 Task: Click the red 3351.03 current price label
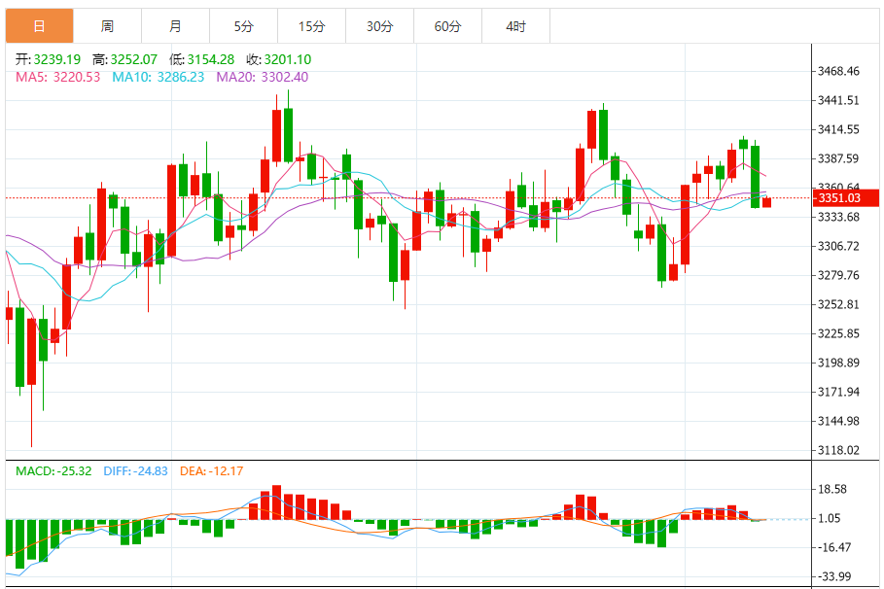pyautogui.click(x=845, y=198)
